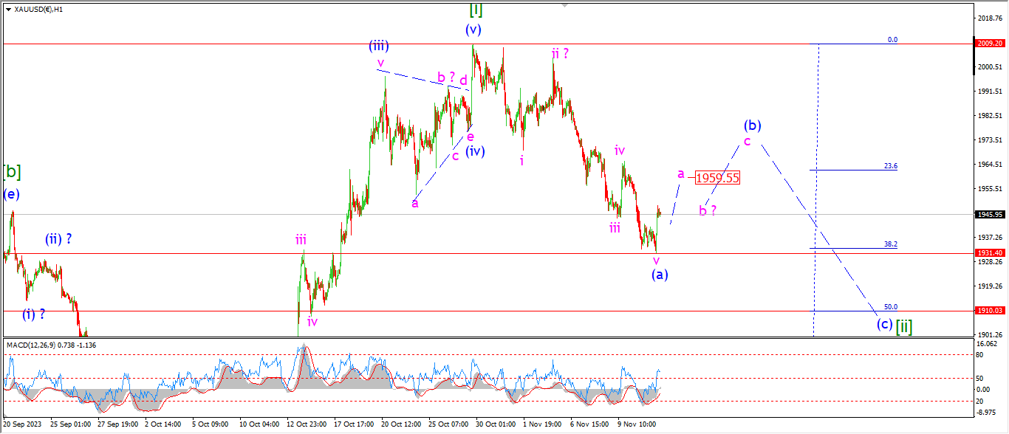Select the blue (iii) wave label
This screenshot has width=1009, height=434.
tap(379, 46)
